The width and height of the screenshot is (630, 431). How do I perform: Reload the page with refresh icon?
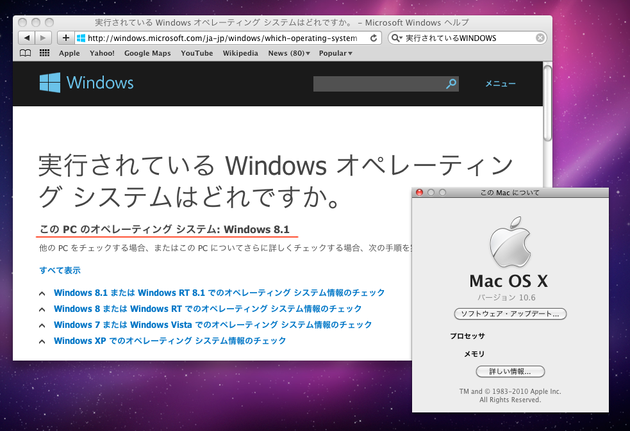[x=374, y=38]
